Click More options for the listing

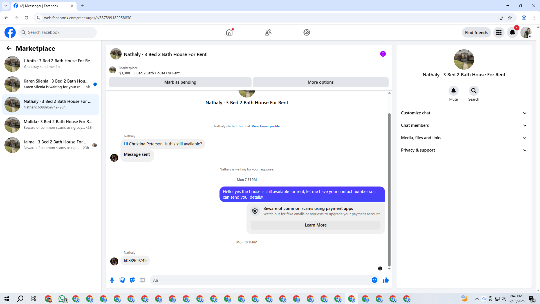(x=321, y=82)
